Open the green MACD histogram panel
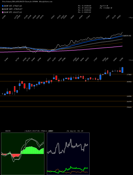The width and height of the screenshot is (133, 175). 23,154
